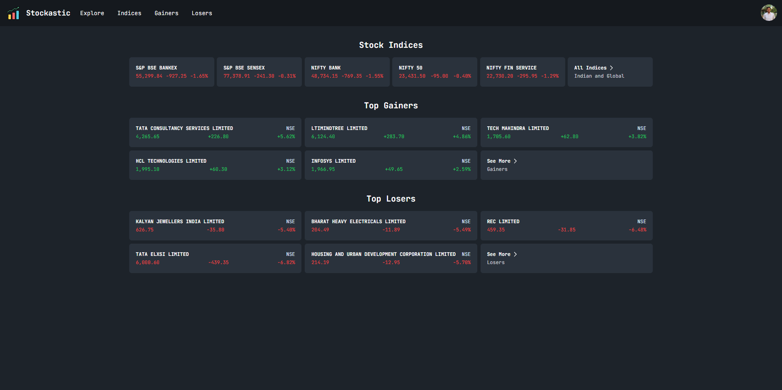This screenshot has height=390, width=782.
Task: Click Tech Mahindra percent change +3.82%
Action: point(637,137)
